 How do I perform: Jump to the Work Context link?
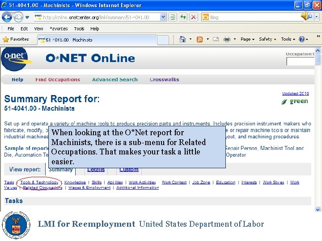click(x=174, y=182)
